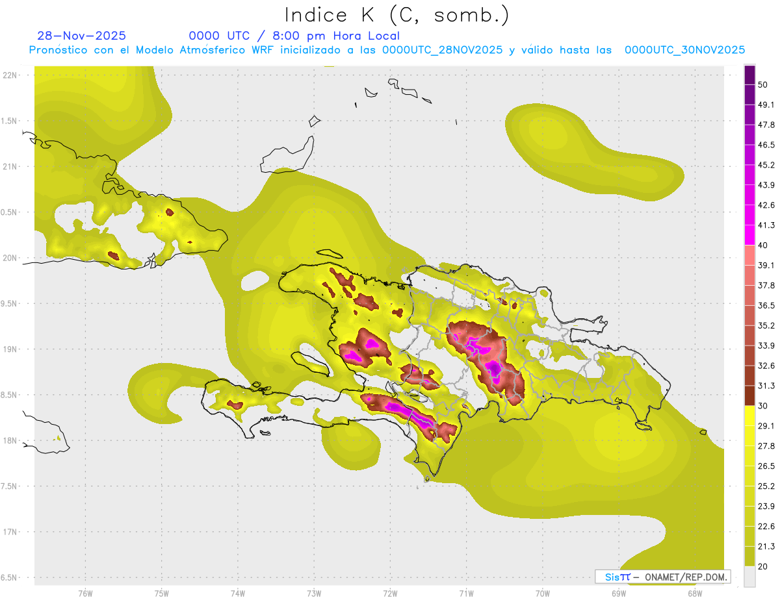Select the latitude label '21N'

10,166
